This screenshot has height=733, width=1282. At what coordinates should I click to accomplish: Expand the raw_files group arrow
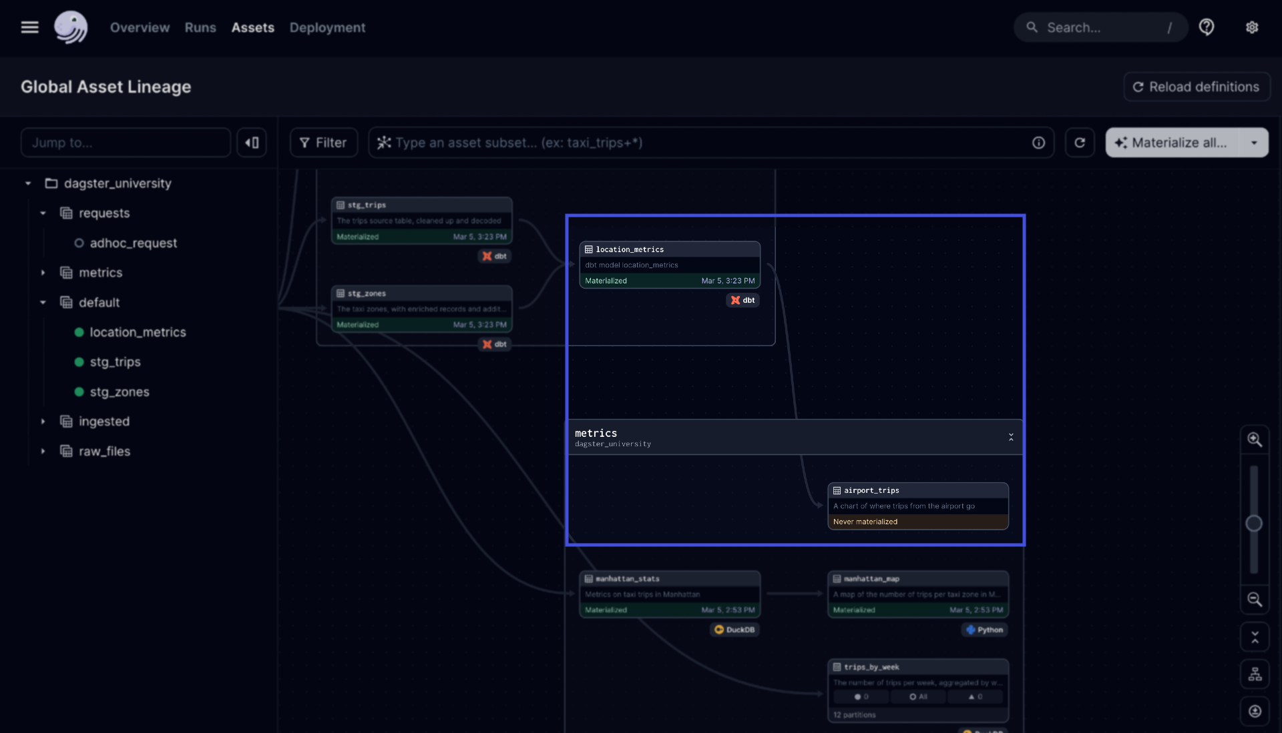(43, 452)
